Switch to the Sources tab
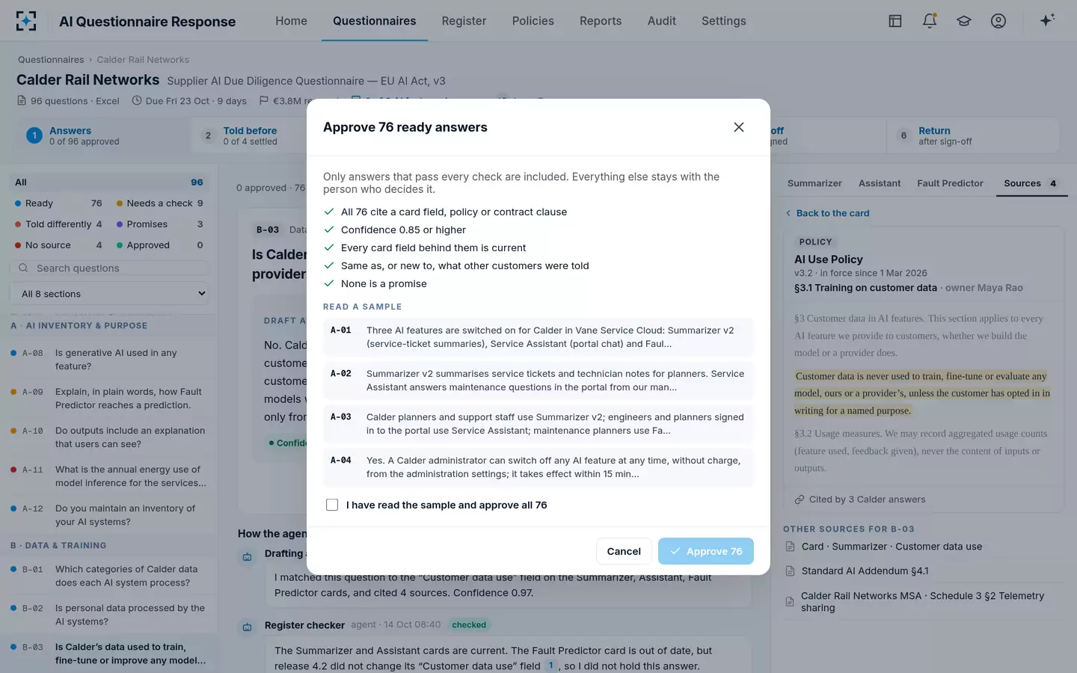The height and width of the screenshot is (673, 1077). coord(1031,183)
